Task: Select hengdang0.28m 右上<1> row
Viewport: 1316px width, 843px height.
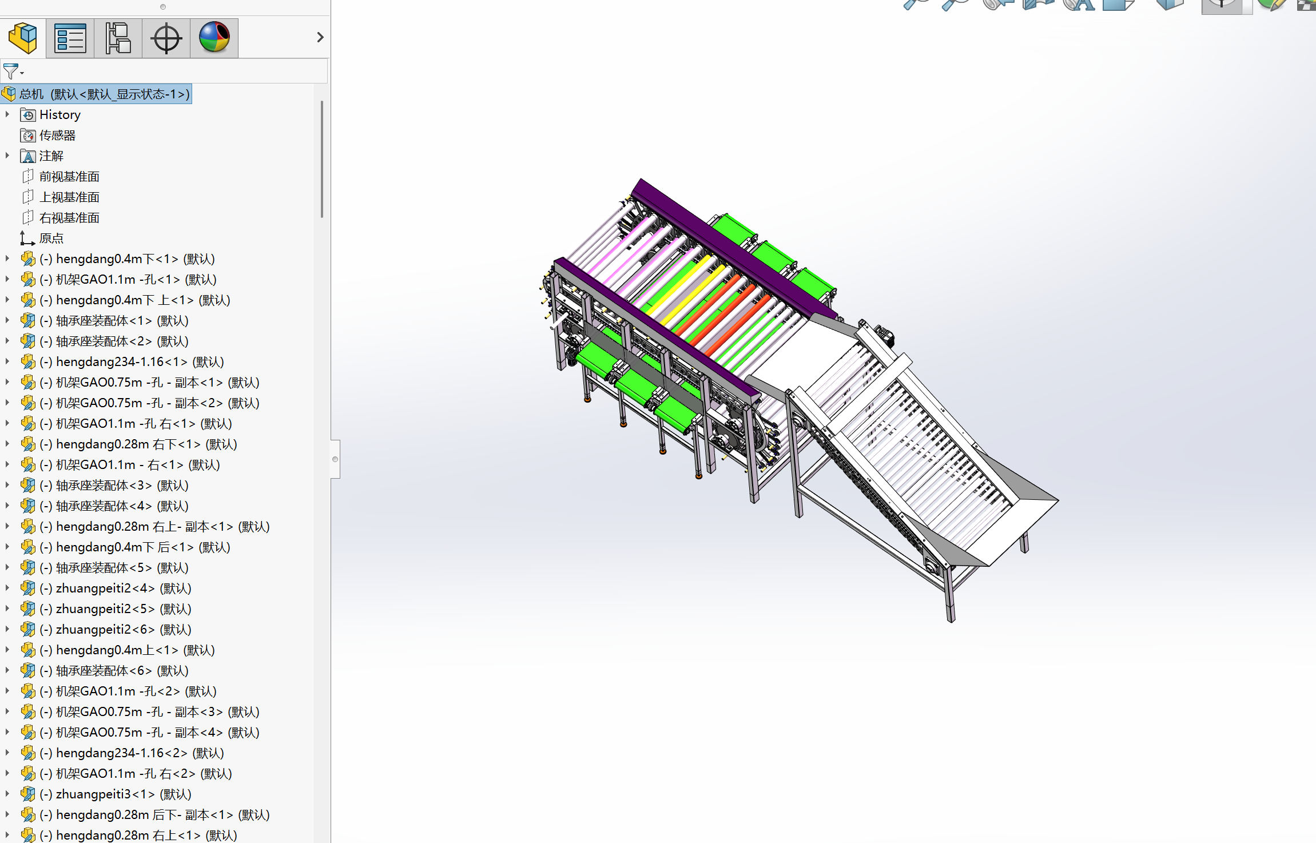Action: pos(138,836)
